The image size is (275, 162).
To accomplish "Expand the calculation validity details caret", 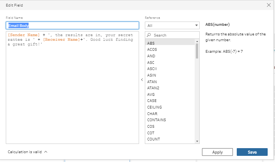I will (x=46, y=152).
